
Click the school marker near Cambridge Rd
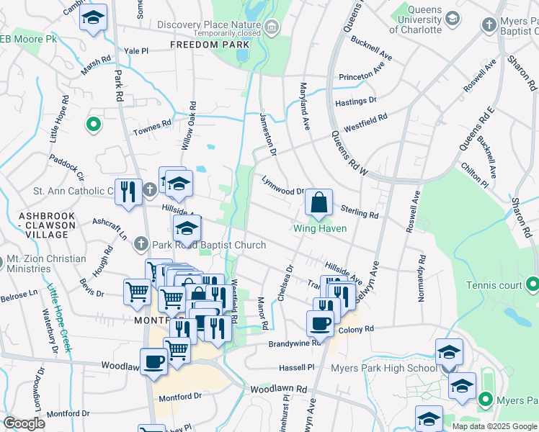click(93, 19)
